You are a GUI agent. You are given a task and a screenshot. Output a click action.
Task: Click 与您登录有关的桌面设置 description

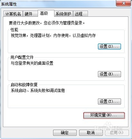click(x=32, y=63)
